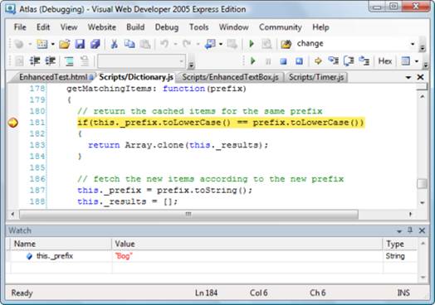Click the Undo arrow icon
Screen dimensions: 435x305
click(x=164, y=44)
